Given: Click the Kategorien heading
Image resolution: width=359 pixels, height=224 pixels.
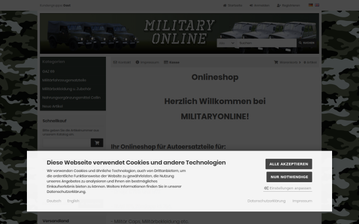Looking at the screenshot, I should (x=53, y=62).
